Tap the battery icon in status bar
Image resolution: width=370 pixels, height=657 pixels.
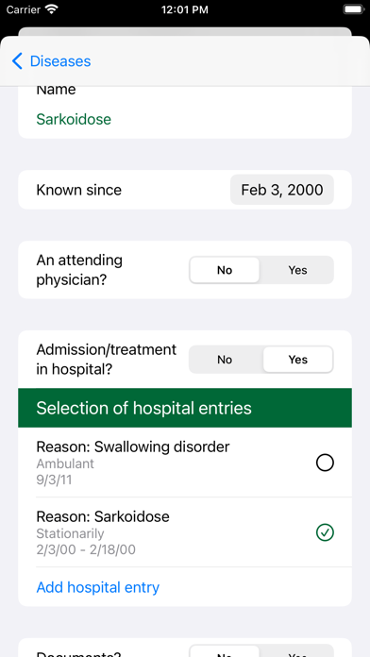[354, 9]
